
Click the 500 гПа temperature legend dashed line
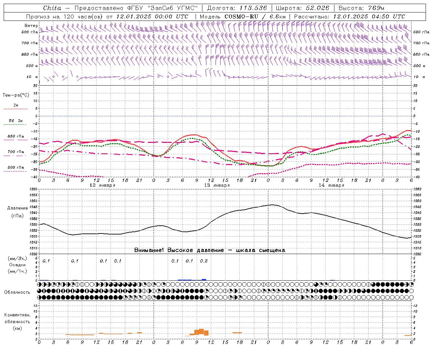(15, 171)
